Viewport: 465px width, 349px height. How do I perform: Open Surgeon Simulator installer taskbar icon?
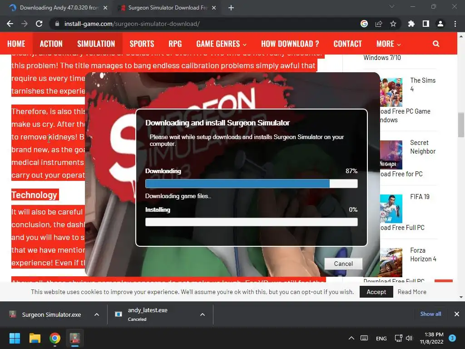(x=75, y=338)
